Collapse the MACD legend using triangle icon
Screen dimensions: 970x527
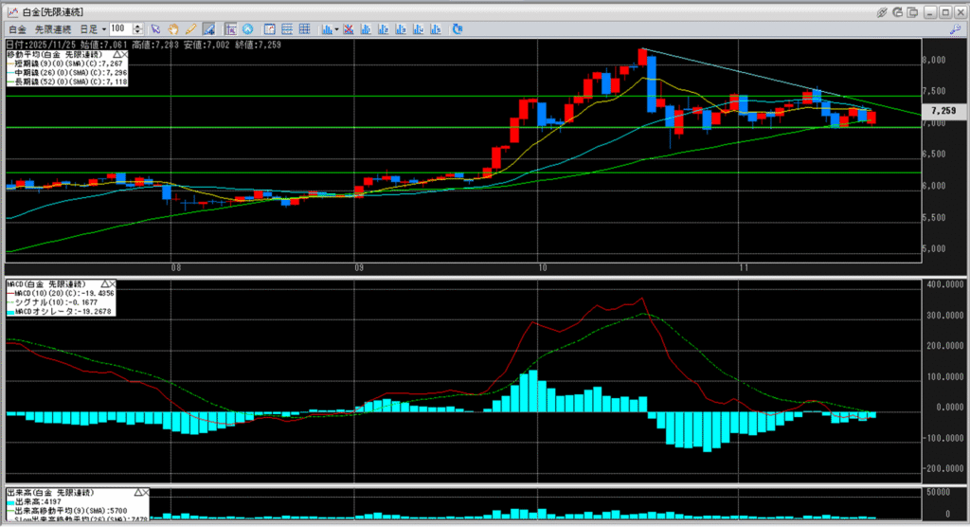tap(104, 284)
